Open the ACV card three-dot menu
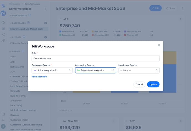The height and width of the screenshot is (131, 191). [180, 121]
